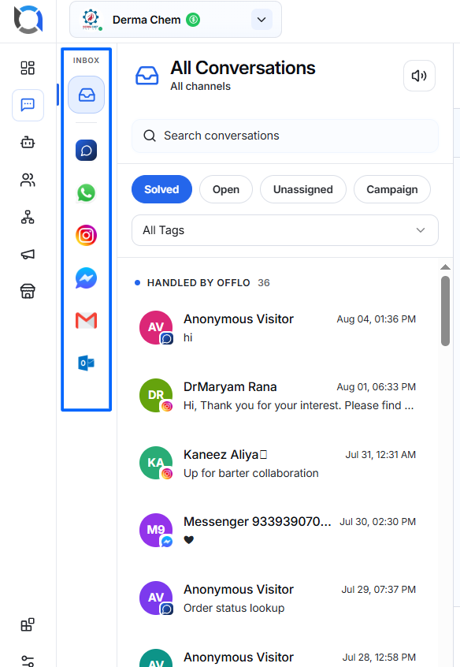This screenshot has height=667, width=460.
Task: Open Kaneez Aliya conversation
Action: (277, 464)
